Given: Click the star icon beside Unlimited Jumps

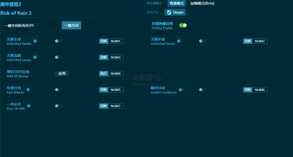Looking at the screenshot, I should pos(35,57).
